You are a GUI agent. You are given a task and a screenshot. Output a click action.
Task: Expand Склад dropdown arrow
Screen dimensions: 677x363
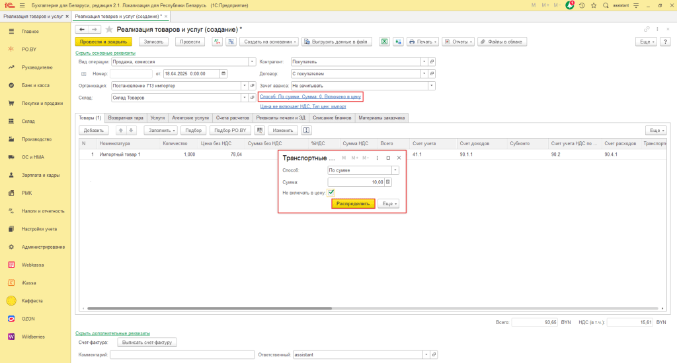tap(245, 98)
